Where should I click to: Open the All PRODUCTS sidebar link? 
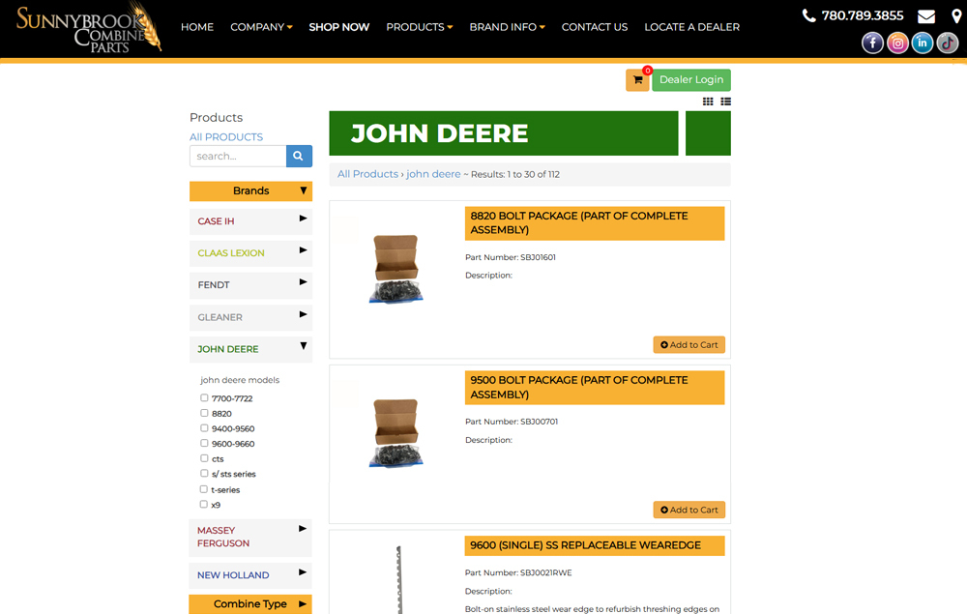coord(226,137)
